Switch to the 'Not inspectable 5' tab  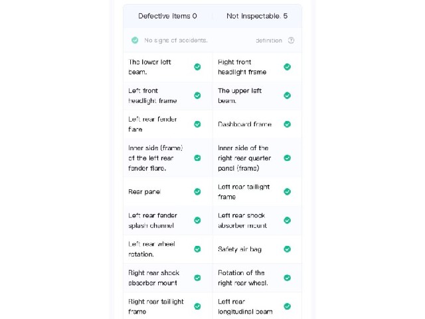257,16
